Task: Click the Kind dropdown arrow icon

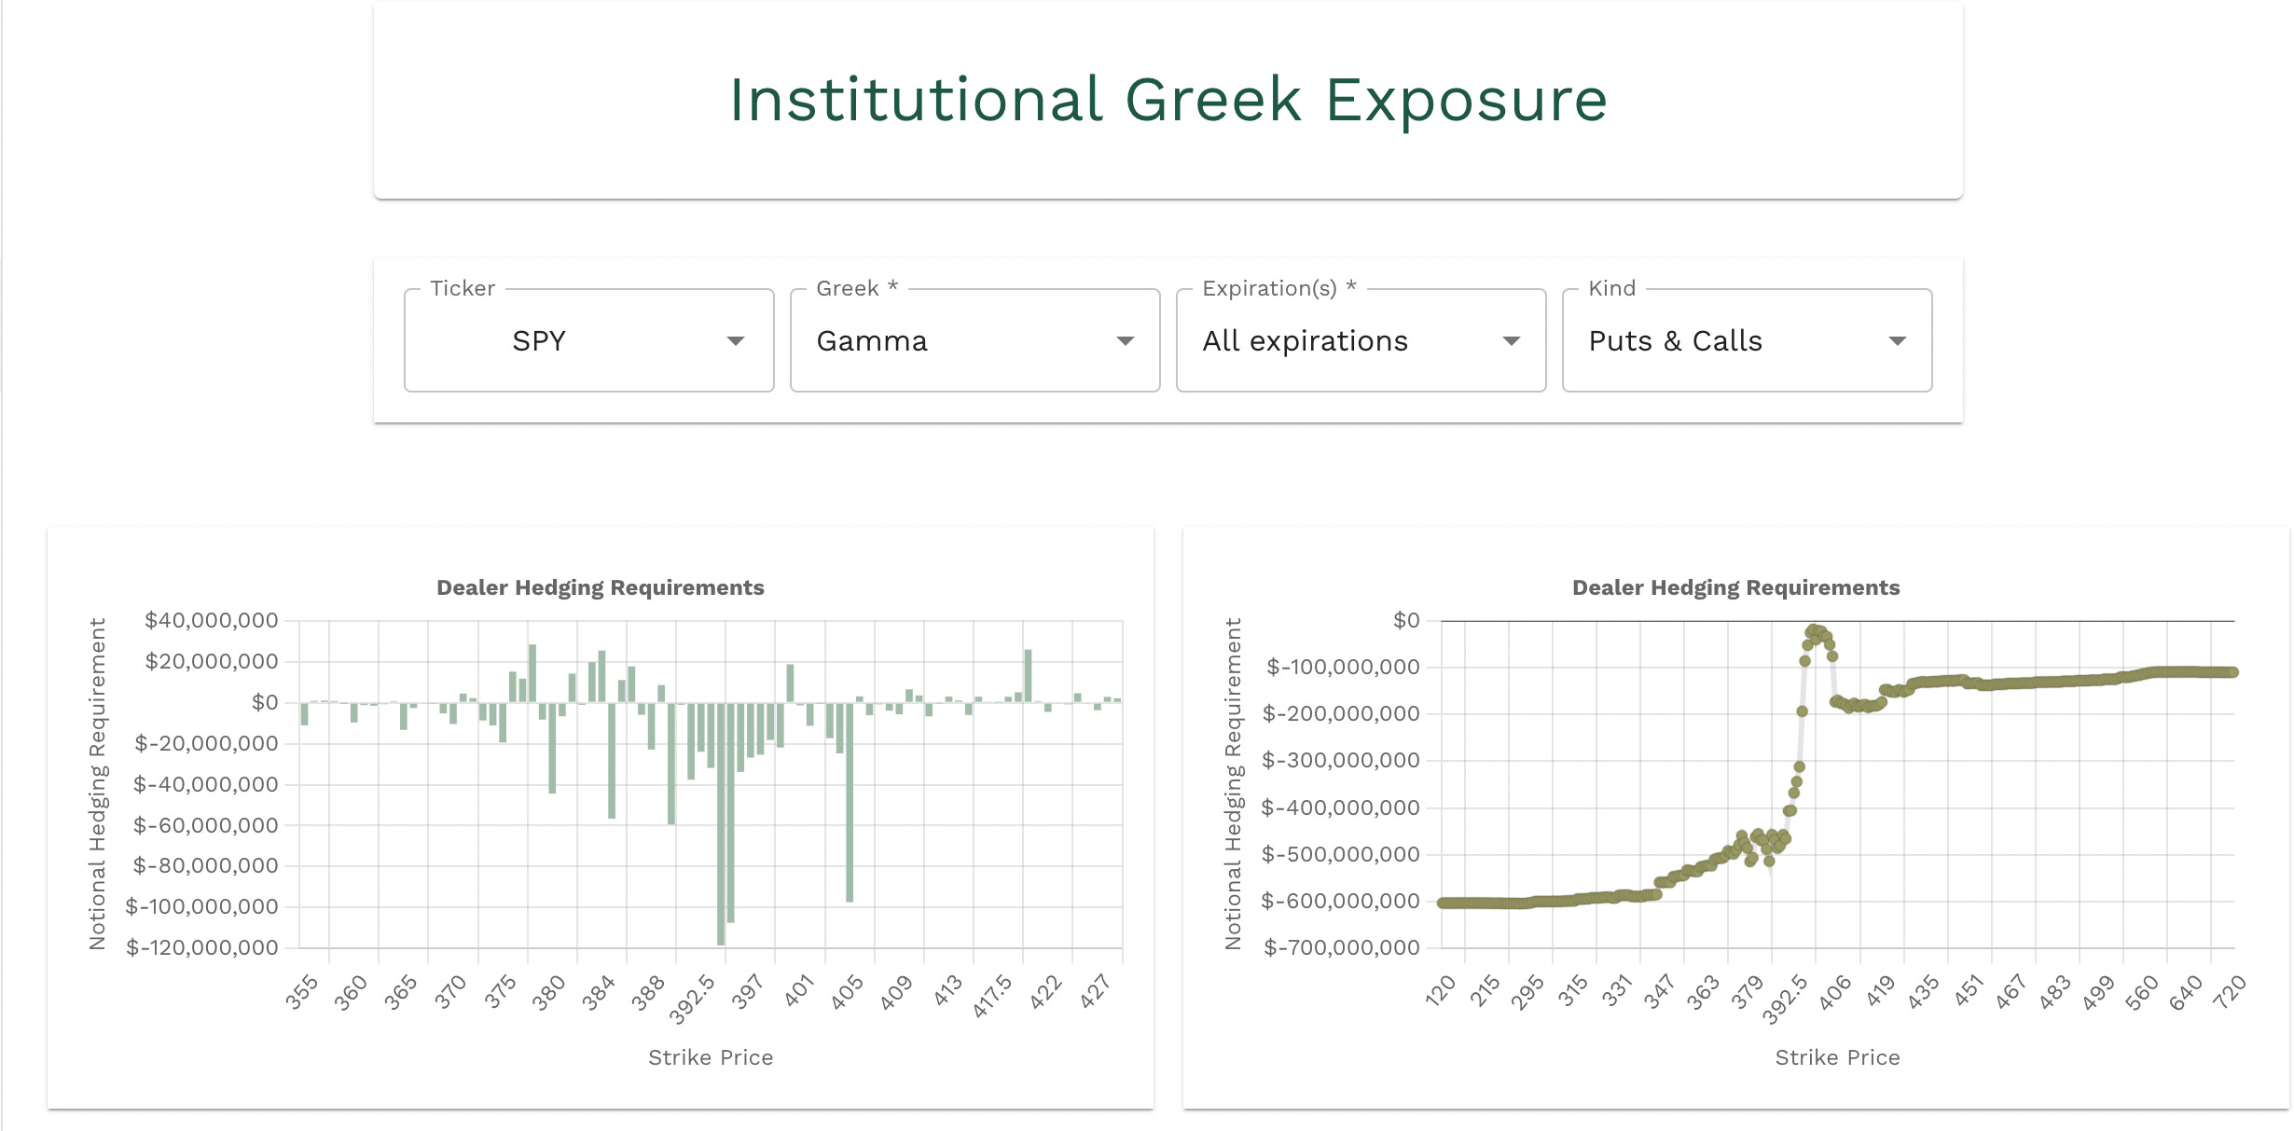Action: click(1897, 341)
